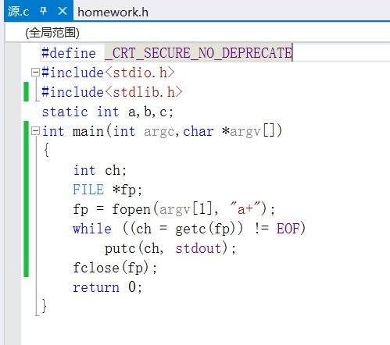
Task: Click the char keyword in main
Action: (x=199, y=131)
